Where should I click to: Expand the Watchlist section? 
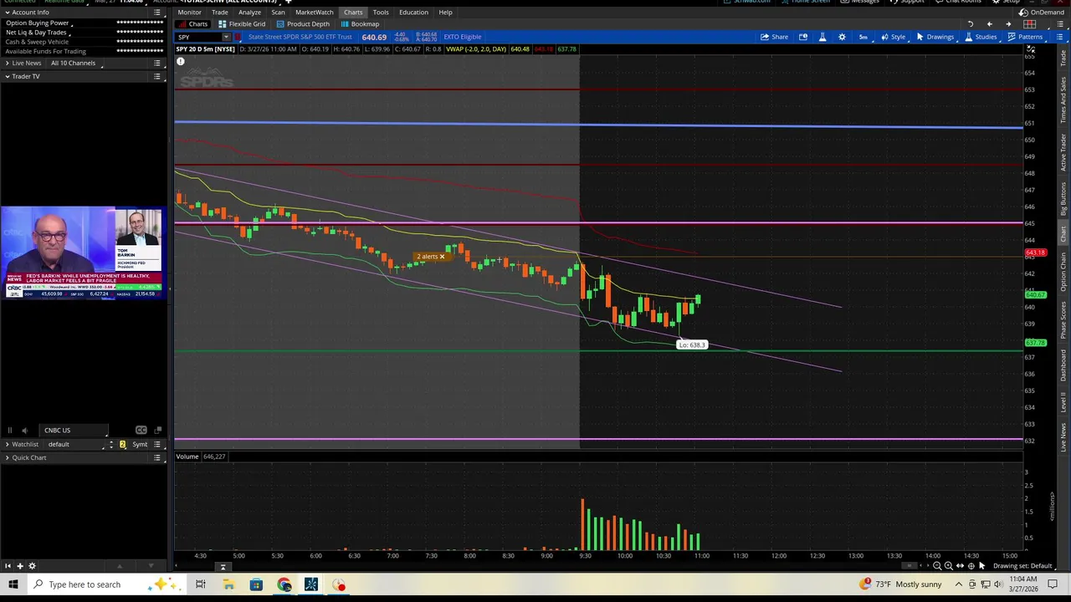tap(7, 445)
